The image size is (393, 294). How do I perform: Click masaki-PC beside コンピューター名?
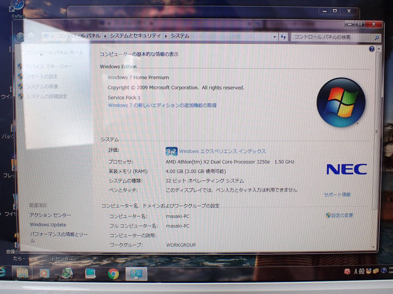click(178, 216)
